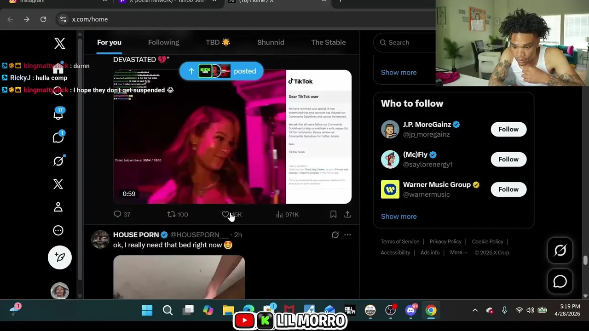The width and height of the screenshot is (589, 331).
Task: Open X home via the X logo
Action: point(59,44)
